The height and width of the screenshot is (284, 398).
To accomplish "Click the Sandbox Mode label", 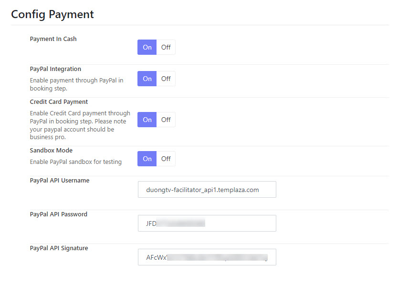I will click(x=51, y=151).
